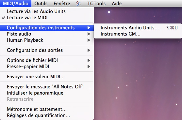Open Instruments Audio Units submenu entry
This screenshot has height=120, width=182.
click(138, 28)
